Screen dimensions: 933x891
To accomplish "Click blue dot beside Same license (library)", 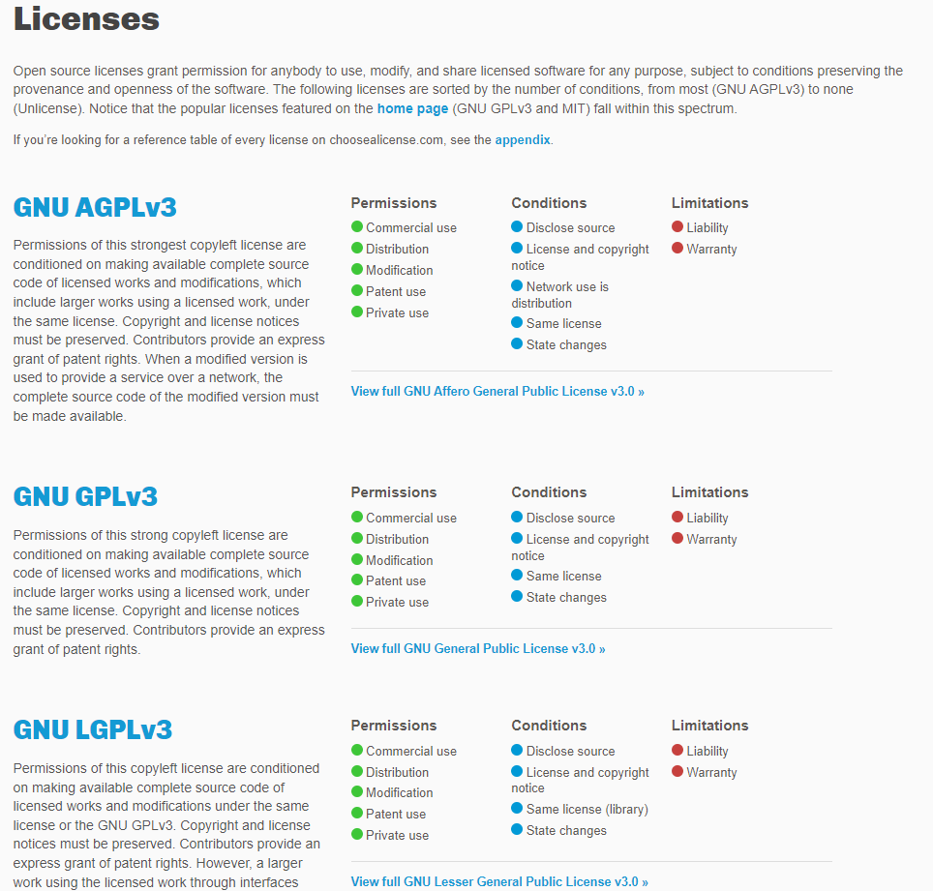I will [x=517, y=809].
